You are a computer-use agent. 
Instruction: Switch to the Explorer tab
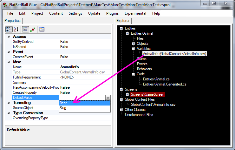point(123,21)
